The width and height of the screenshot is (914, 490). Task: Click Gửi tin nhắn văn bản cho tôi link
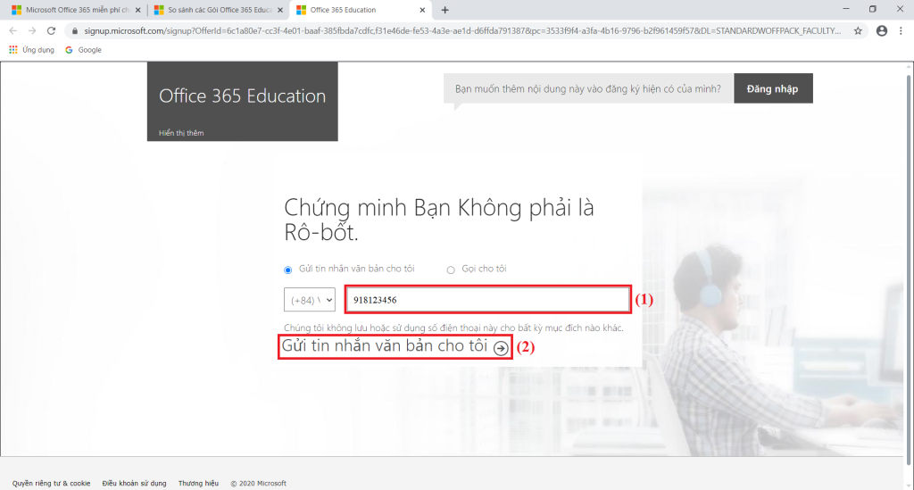point(385,346)
